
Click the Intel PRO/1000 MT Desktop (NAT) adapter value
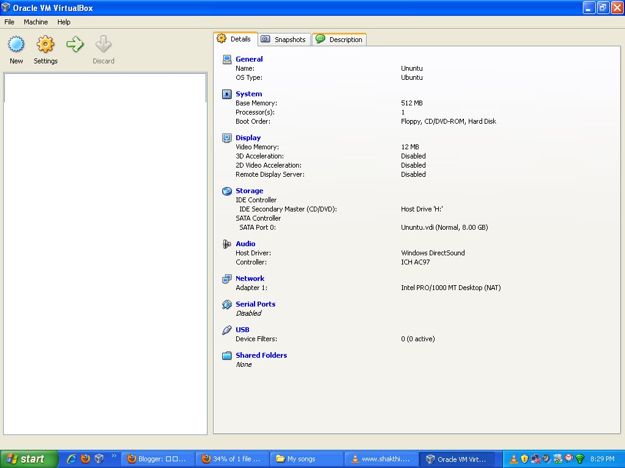(x=451, y=288)
